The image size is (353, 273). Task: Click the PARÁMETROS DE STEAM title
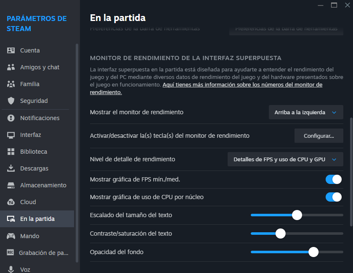37,24
